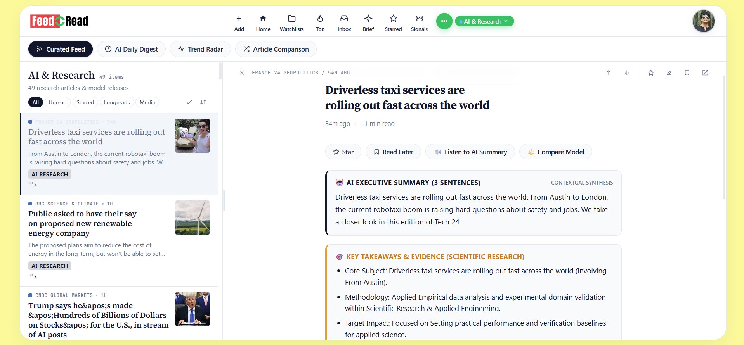Open 'Public asked to have their say' article
The height and width of the screenshot is (345, 744).
pyautogui.click(x=82, y=223)
